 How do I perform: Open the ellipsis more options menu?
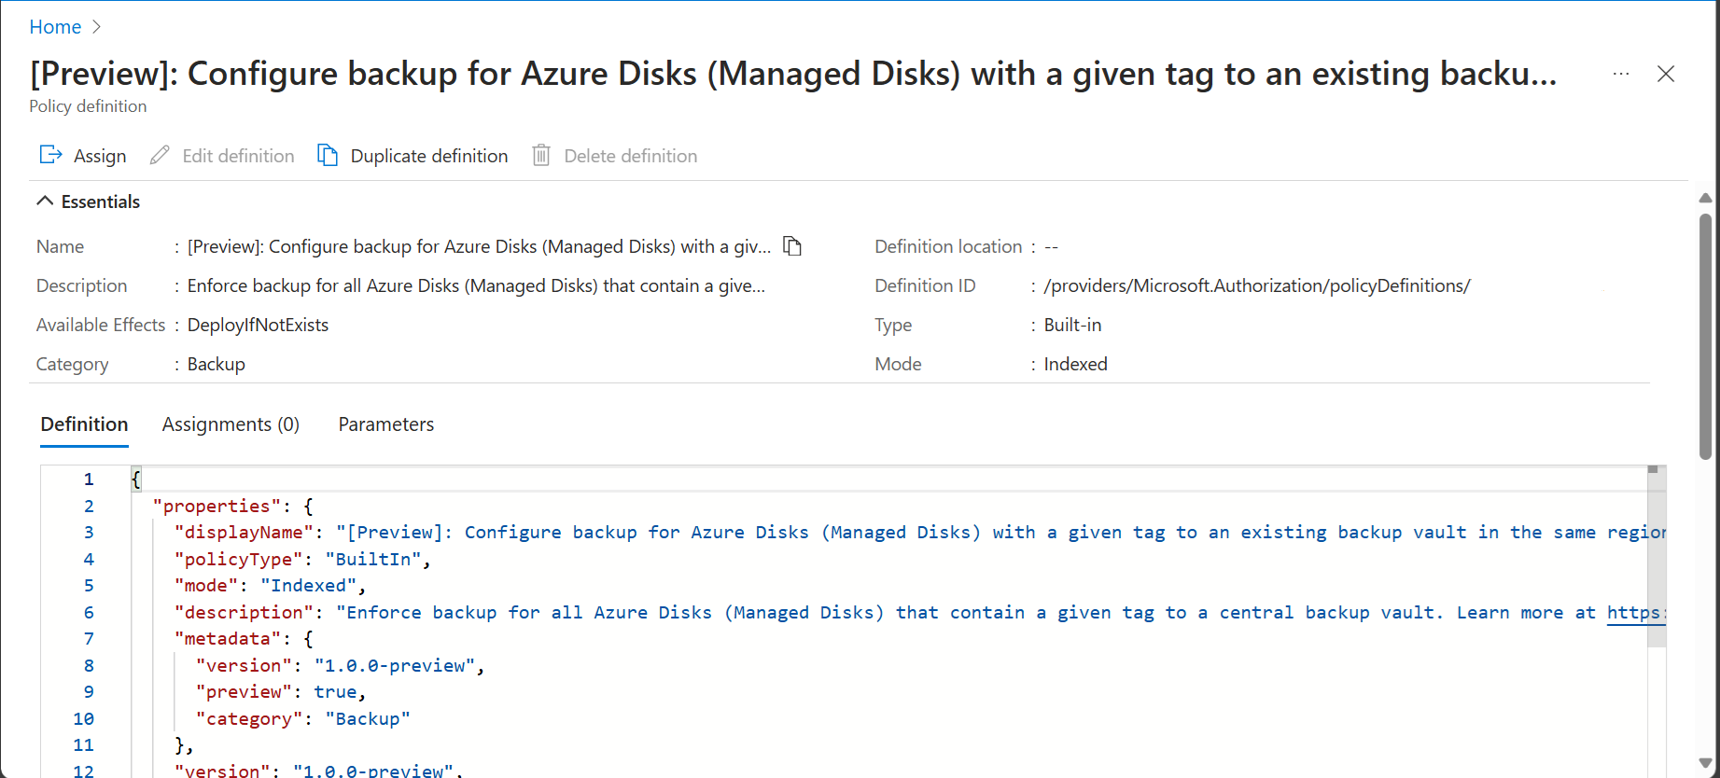point(1621,74)
